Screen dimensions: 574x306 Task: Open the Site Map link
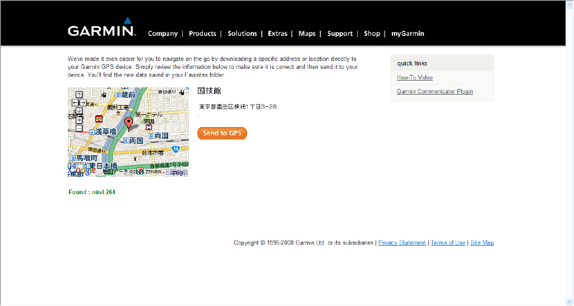point(482,243)
